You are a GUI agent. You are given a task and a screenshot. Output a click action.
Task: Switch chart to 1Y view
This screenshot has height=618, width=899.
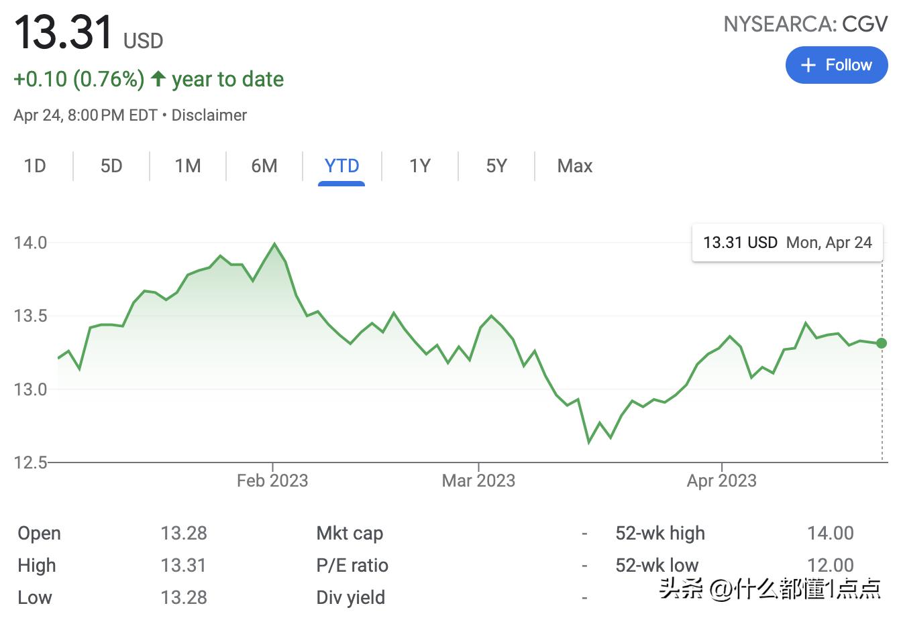(420, 166)
